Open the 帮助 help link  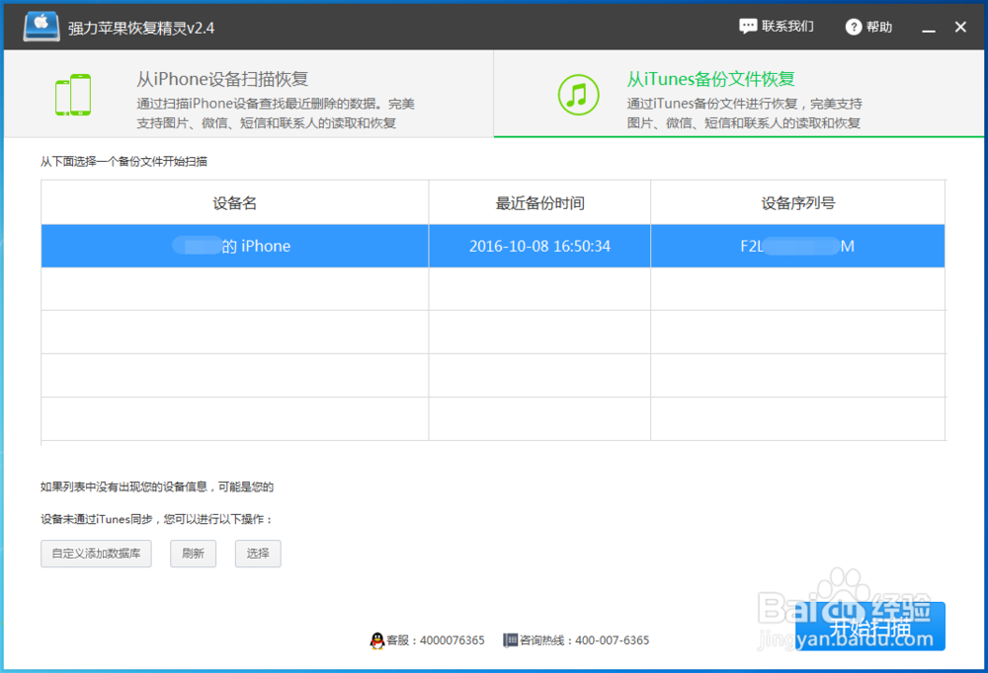tap(877, 26)
